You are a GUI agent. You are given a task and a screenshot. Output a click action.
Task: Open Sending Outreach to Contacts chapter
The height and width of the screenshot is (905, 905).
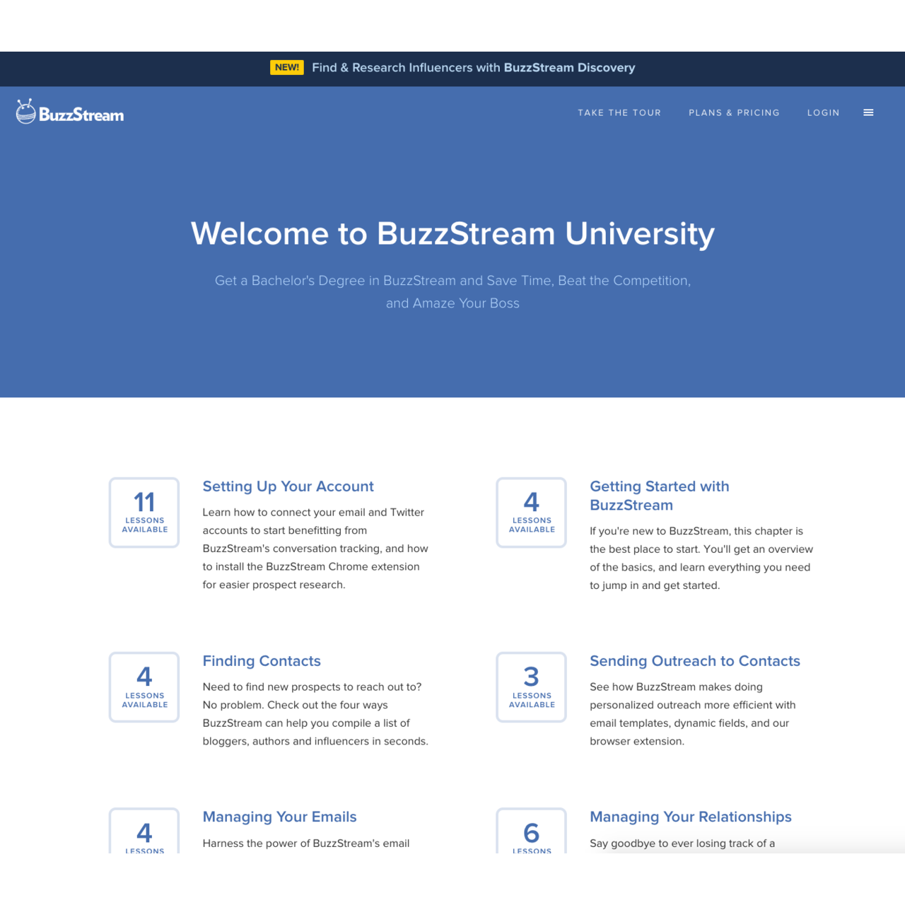694,661
